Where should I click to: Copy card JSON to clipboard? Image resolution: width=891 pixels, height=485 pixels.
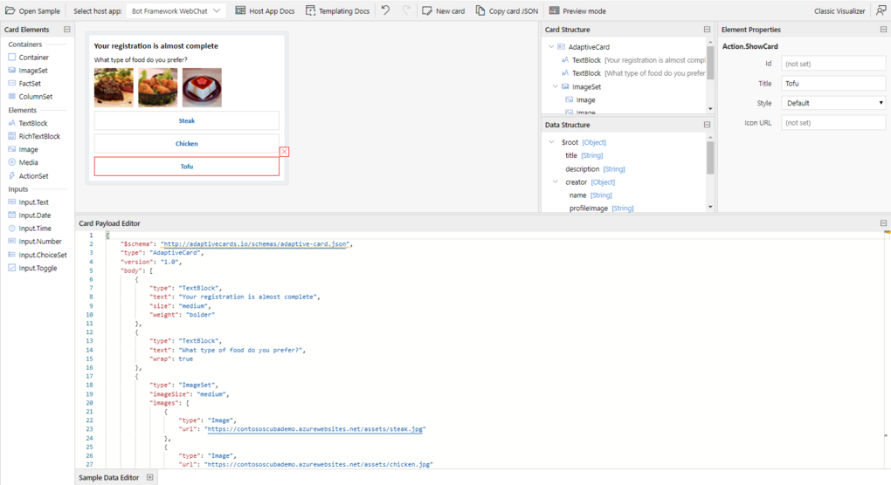click(507, 10)
